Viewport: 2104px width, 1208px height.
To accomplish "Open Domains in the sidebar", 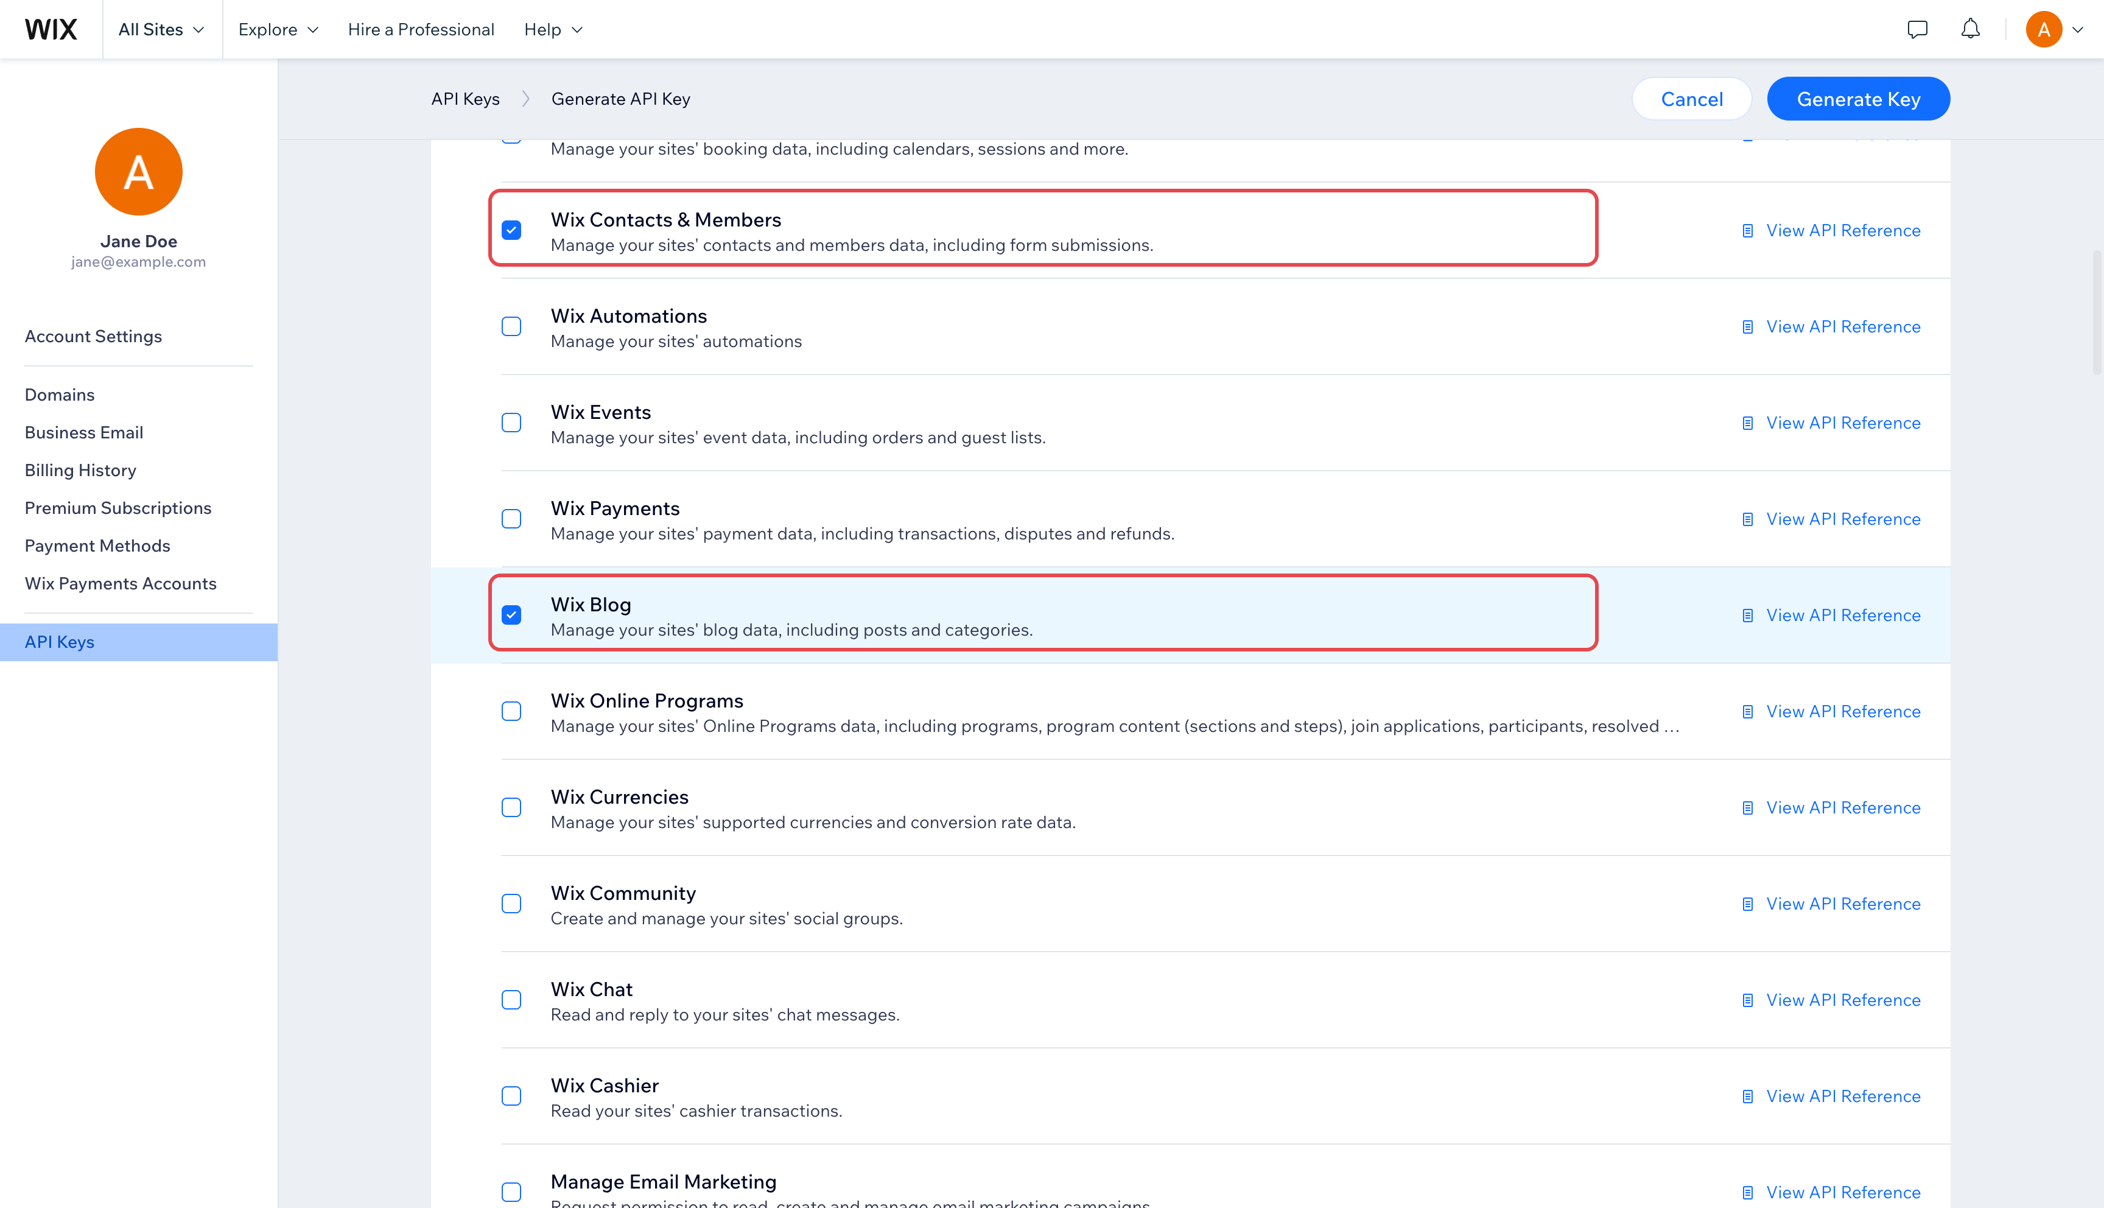I will tap(60, 395).
